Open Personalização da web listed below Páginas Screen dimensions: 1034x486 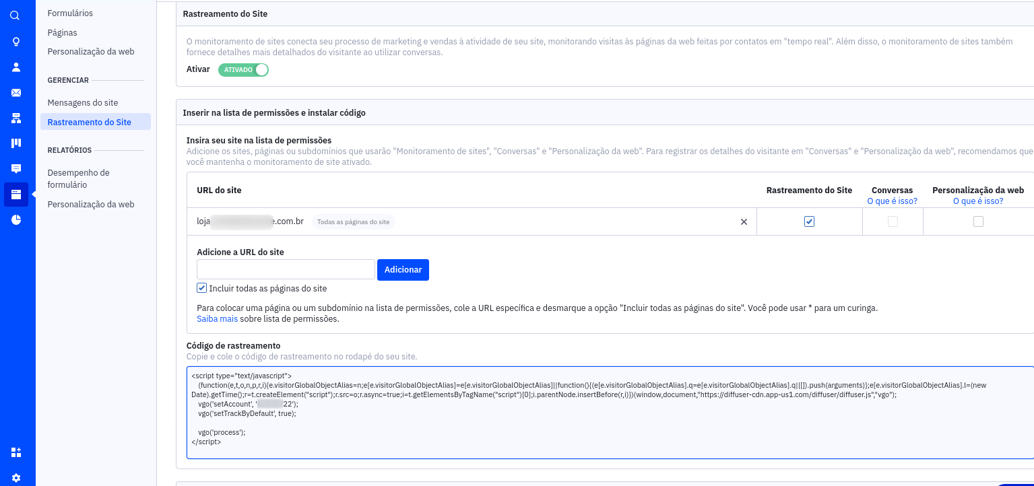point(91,52)
